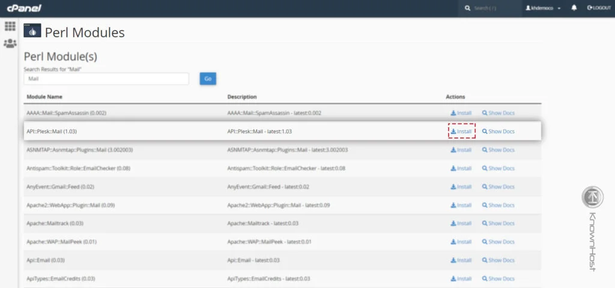The height and width of the screenshot is (288, 615).
Task: Show Docs for Apache2::WebApp::Plugin::Mail
Action: click(x=498, y=205)
